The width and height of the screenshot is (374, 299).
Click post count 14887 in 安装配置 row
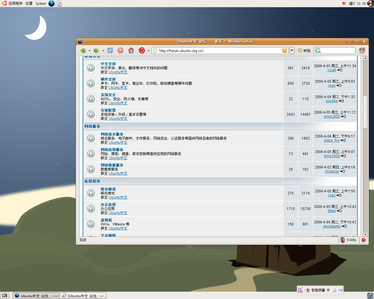[305, 114]
